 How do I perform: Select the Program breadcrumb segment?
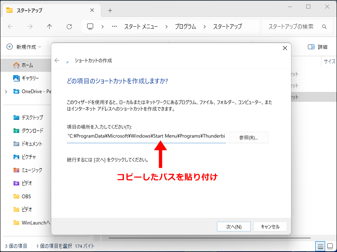pyautogui.click(x=185, y=27)
